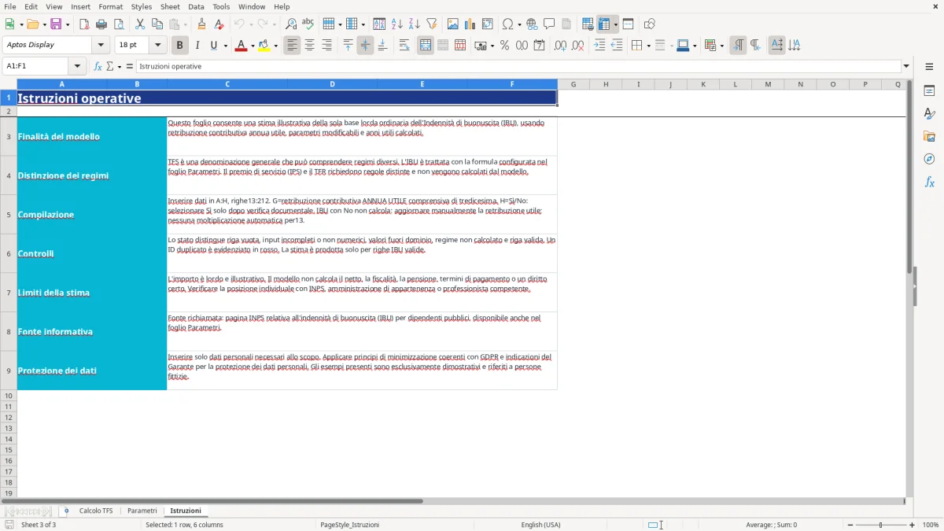
Task: Open the Tools menu
Action: tap(221, 6)
